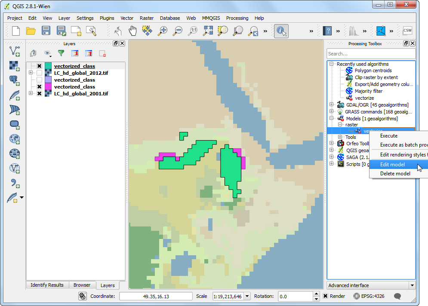428x306 pixels.
Task: Click Add PostGIS Layer elephant icon
Action: click(15, 80)
